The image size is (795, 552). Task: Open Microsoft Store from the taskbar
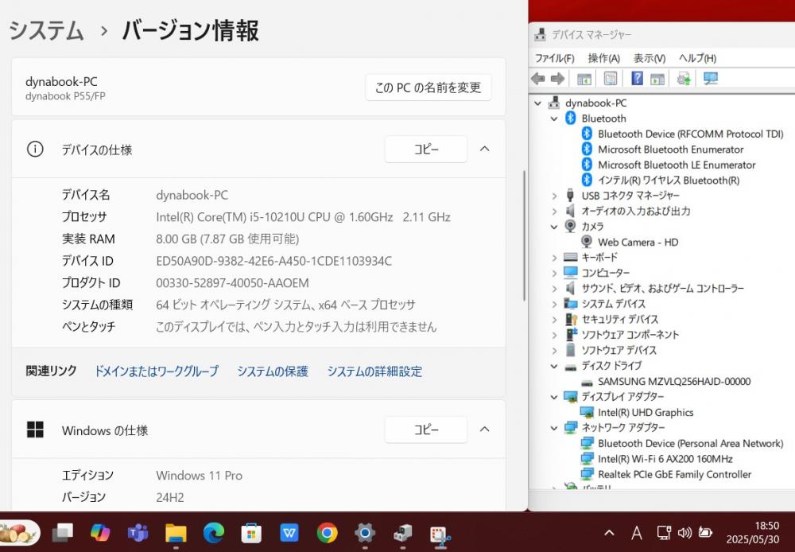pos(251,533)
